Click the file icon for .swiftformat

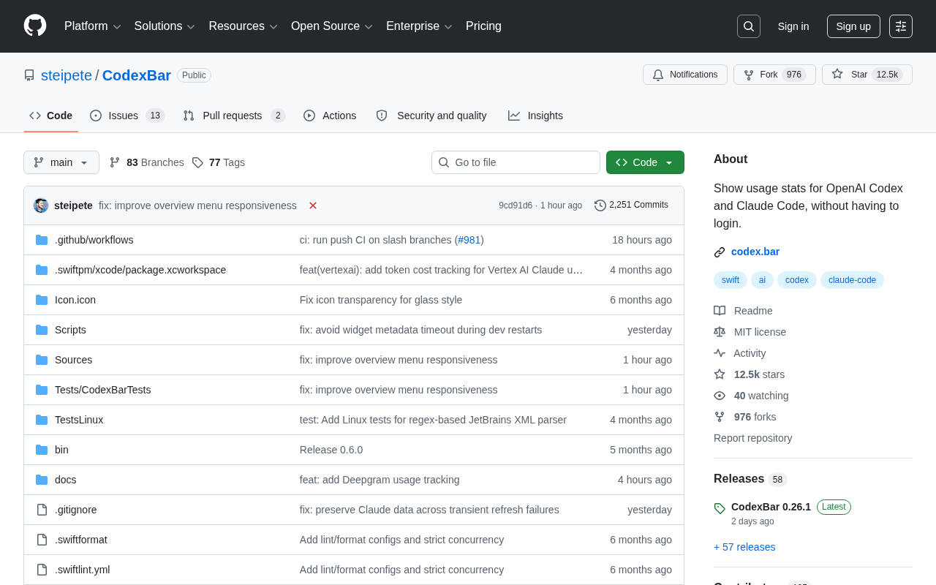42,540
